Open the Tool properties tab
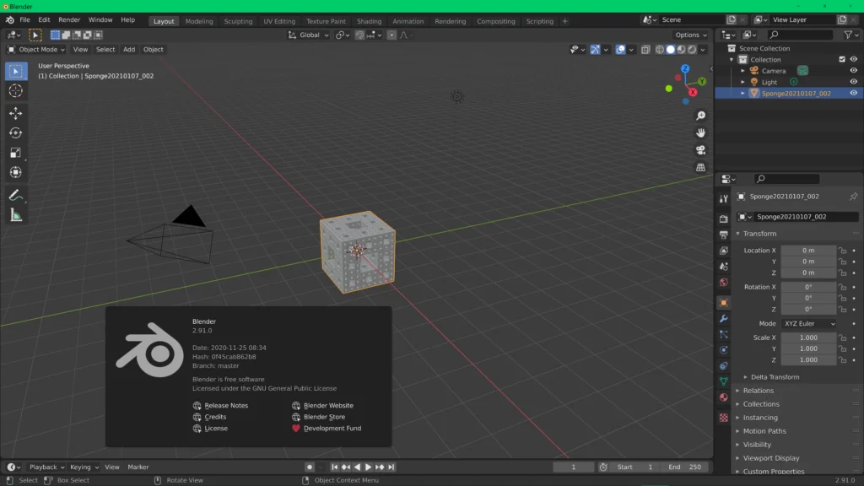The image size is (864, 486). 723,198
